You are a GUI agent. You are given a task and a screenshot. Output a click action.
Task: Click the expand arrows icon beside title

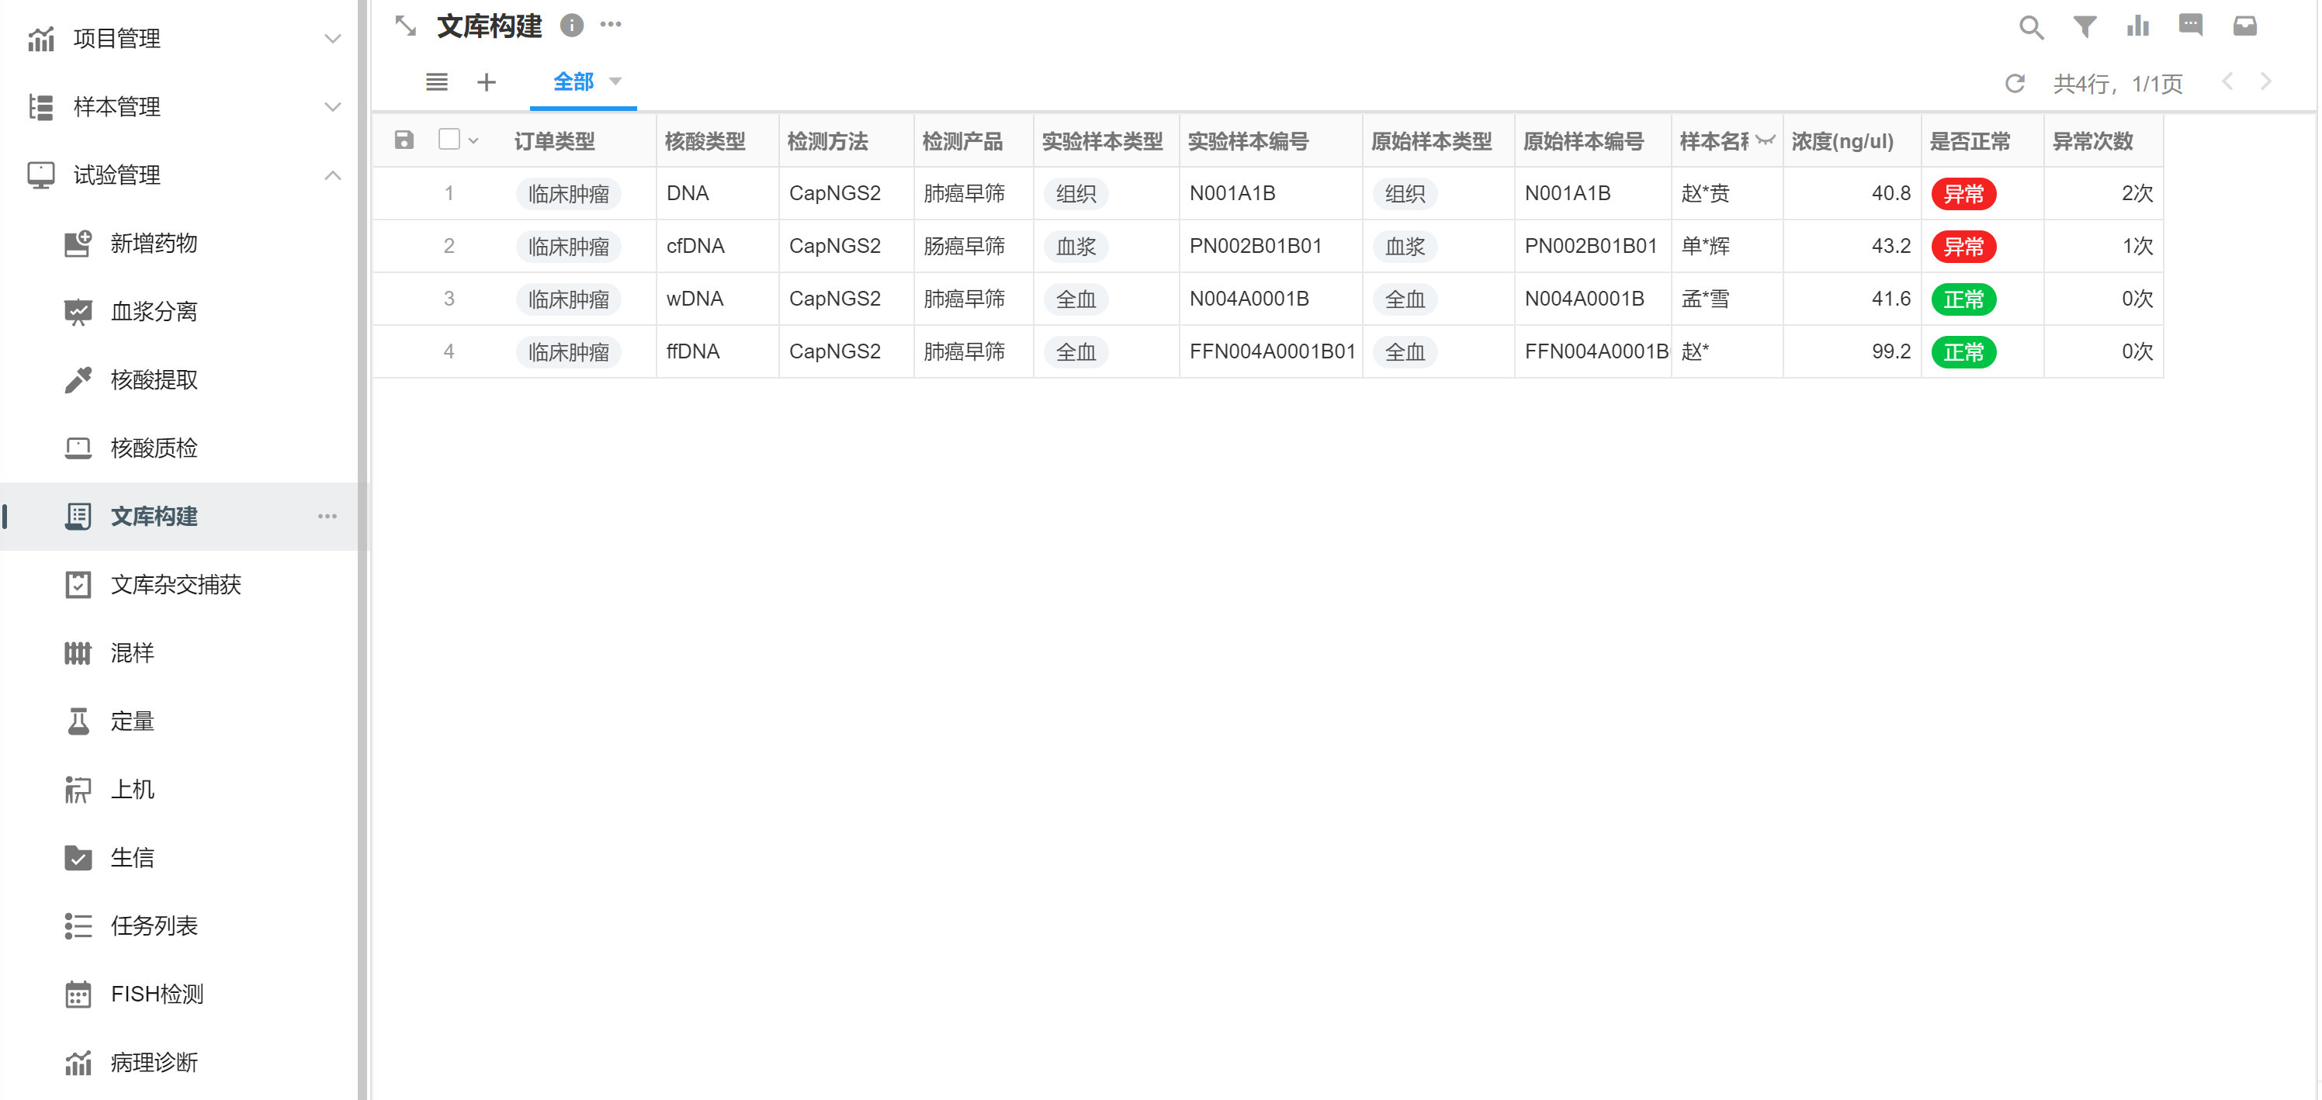pyautogui.click(x=406, y=26)
